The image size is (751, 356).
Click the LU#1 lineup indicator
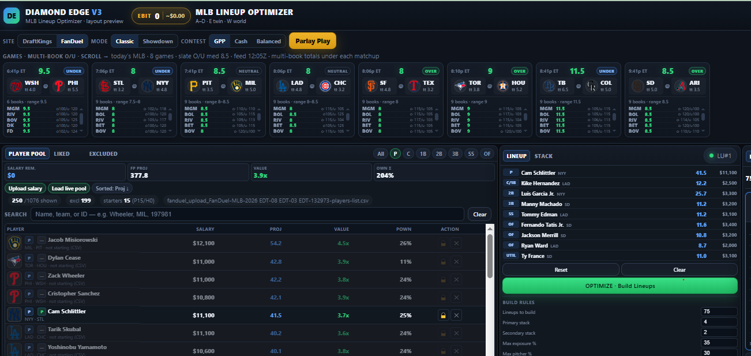pos(720,156)
